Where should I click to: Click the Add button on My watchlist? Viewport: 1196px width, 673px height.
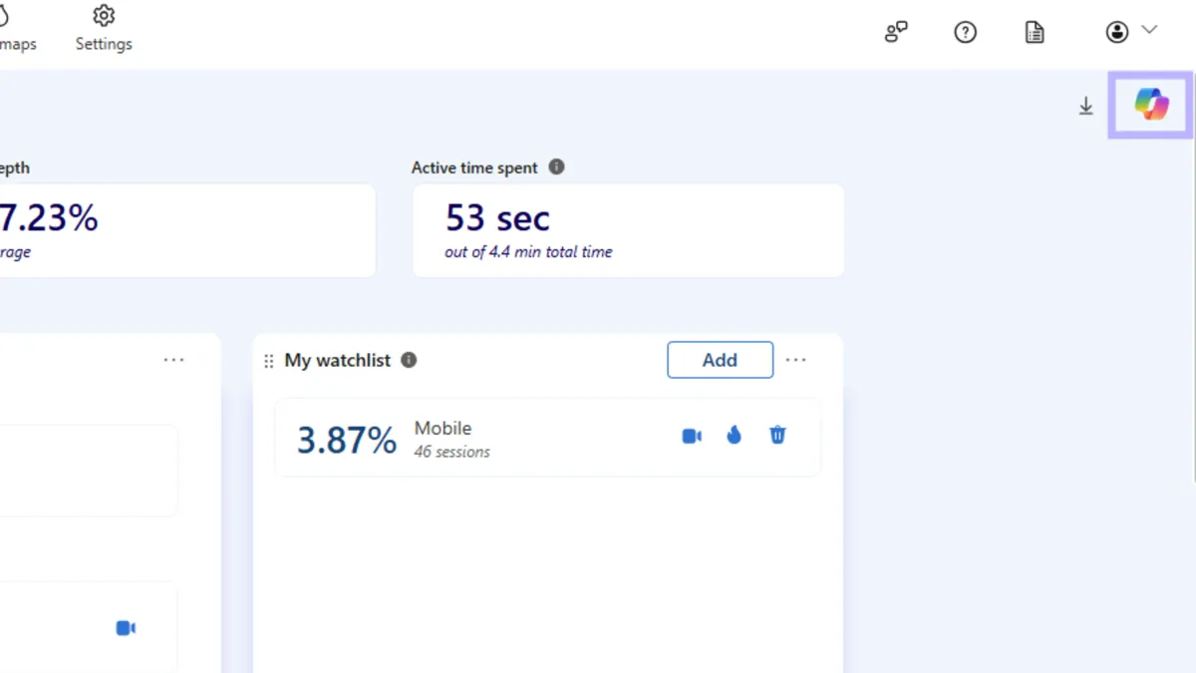point(720,360)
